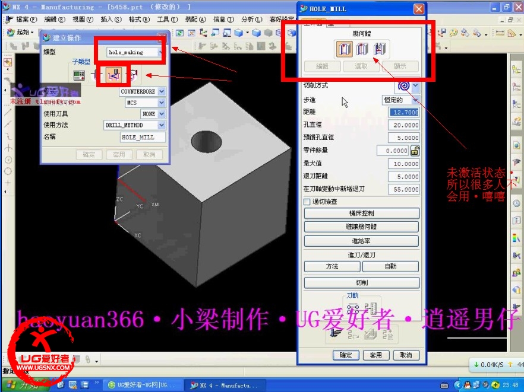This screenshot has width=524, height=392.
Task: Click the 方法 engage/retract button
Action: tap(332, 266)
